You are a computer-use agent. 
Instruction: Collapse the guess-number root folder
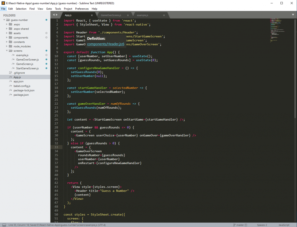point(4,20)
